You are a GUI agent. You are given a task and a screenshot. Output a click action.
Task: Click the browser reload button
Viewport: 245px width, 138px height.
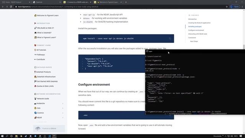11,7
